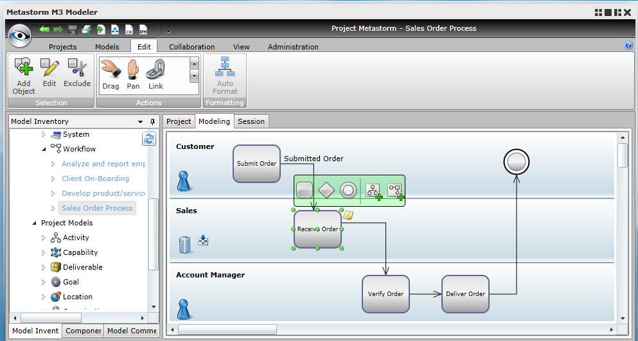This screenshot has height=341, width=638.
Task: Select the Components bottom tab
Action: pyautogui.click(x=84, y=331)
